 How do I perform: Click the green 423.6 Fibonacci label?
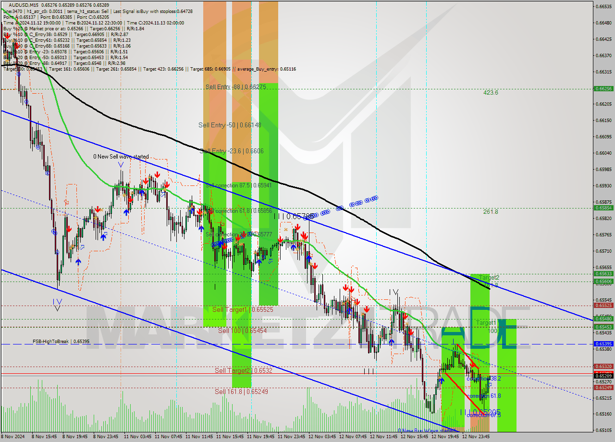coord(491,93)
